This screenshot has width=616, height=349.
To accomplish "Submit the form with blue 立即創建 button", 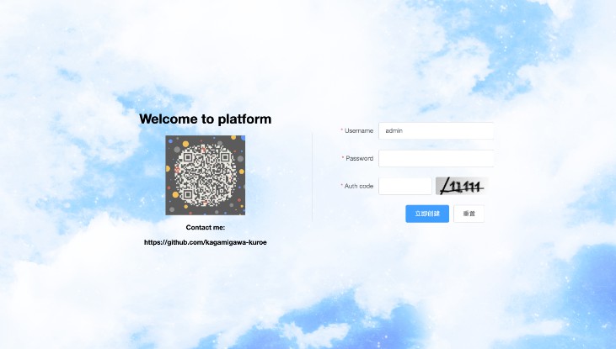I will click(x=427, y=214).
